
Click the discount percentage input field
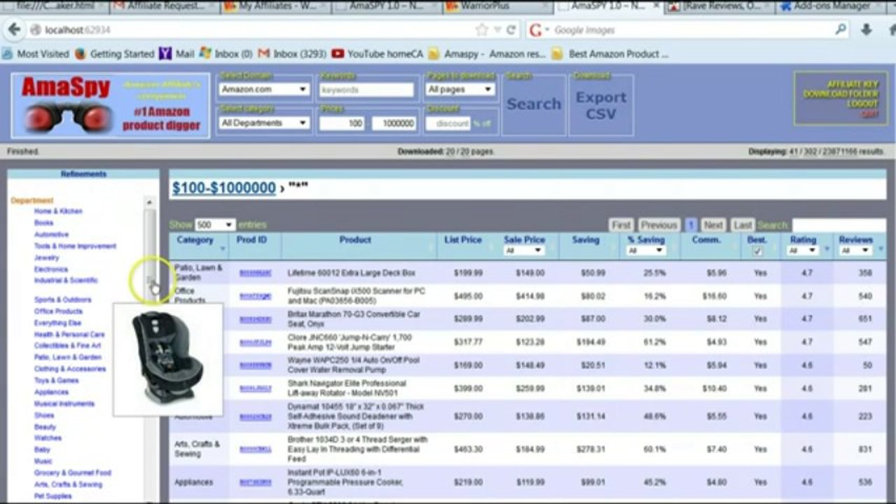448,123
